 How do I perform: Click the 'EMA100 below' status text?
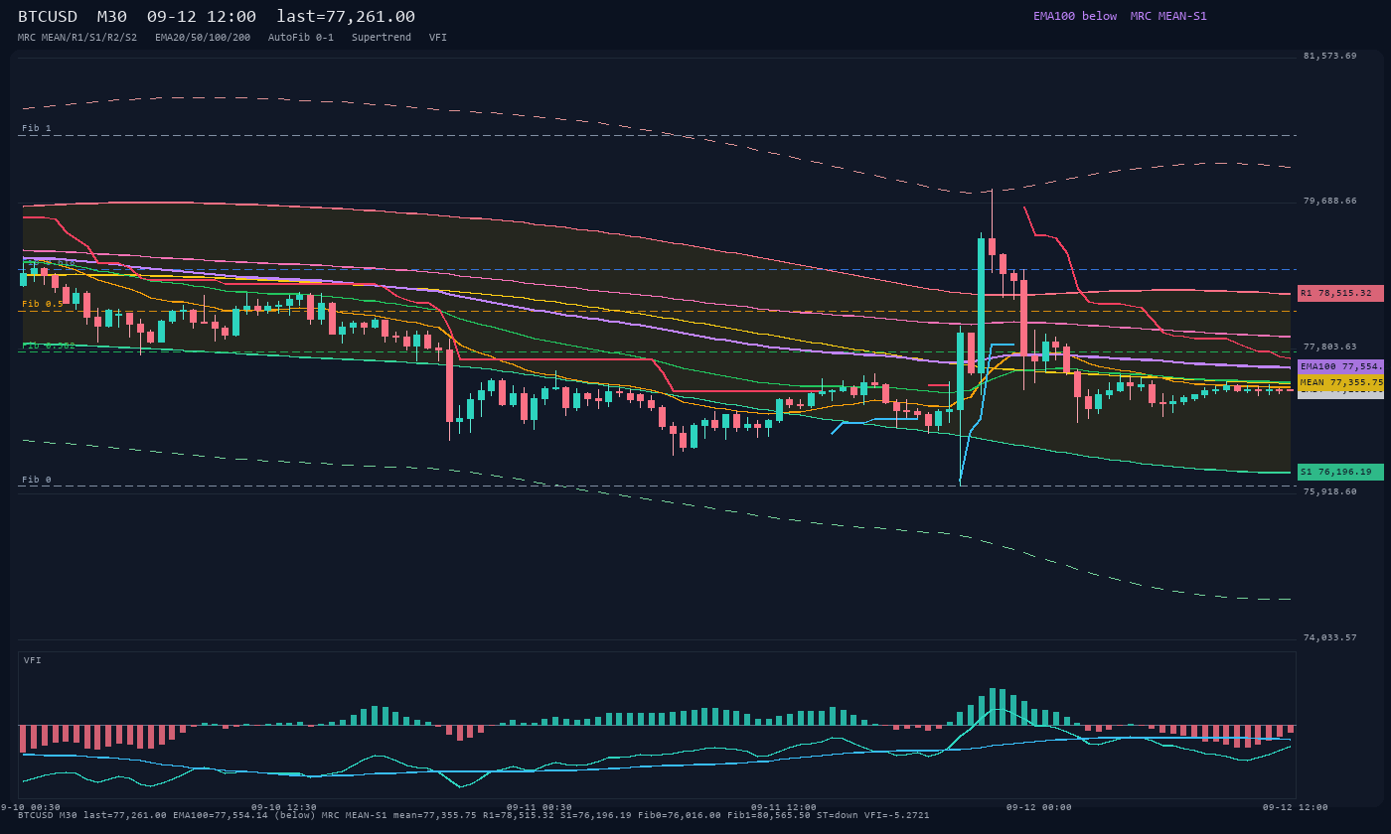pyautogui.click(x=1075, y=16)
